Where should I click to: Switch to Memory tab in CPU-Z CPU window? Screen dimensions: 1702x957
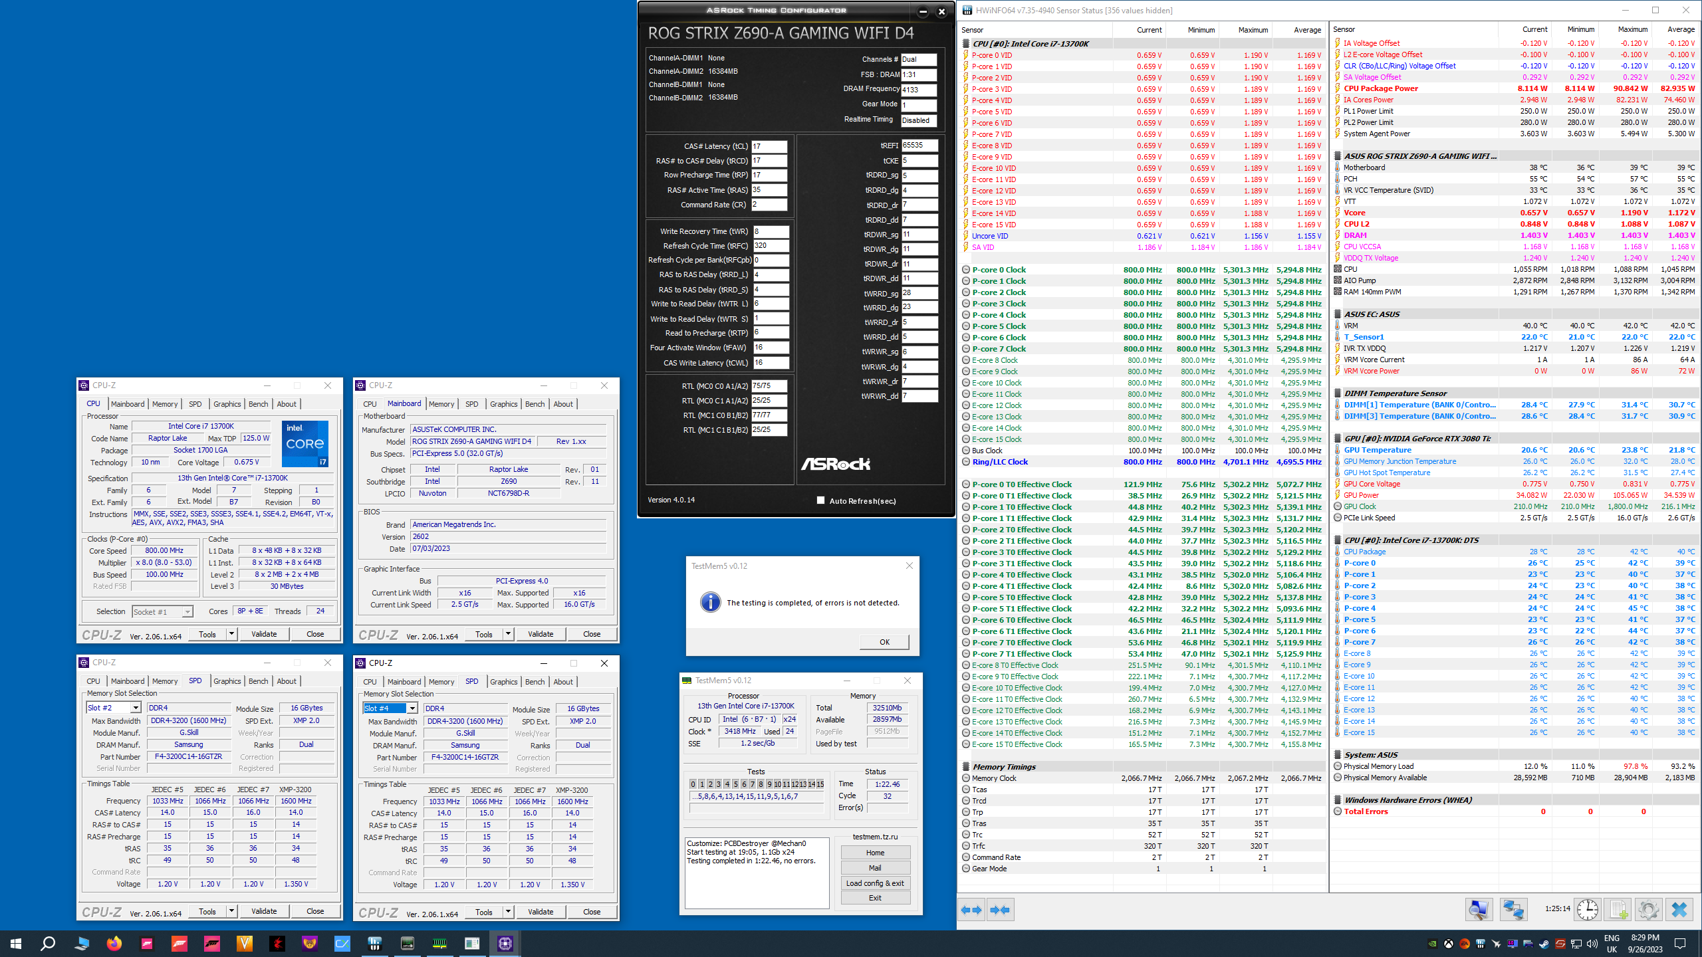[165, 404]
